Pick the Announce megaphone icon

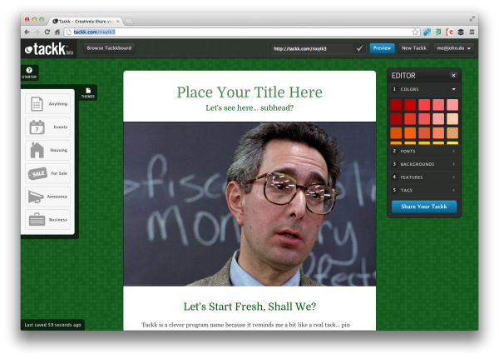tap(36, 197)
